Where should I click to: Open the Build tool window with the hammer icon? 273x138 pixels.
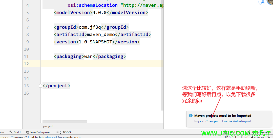[x=15, y=132]
